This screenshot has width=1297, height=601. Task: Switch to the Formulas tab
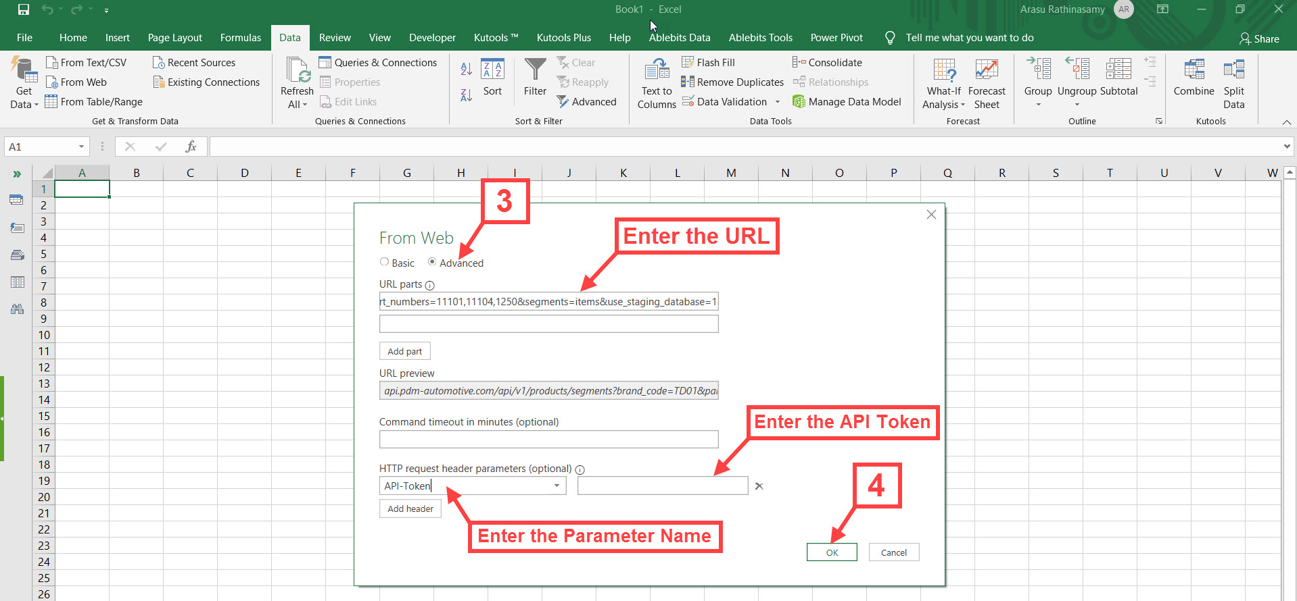(241, 38)
